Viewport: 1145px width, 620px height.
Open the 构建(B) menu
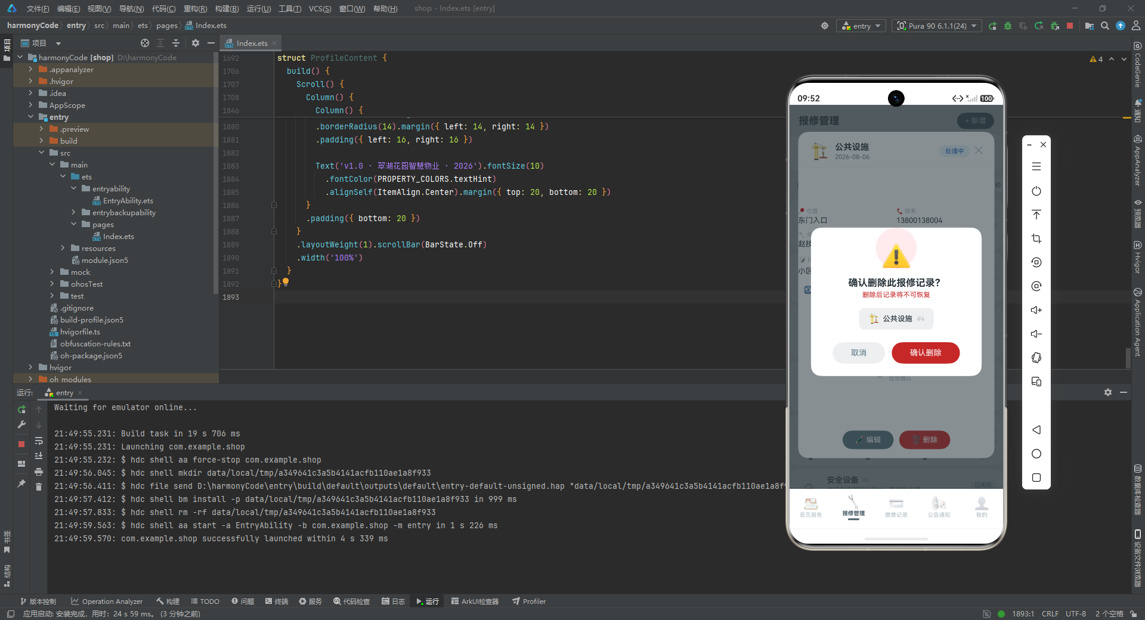[x=227, y=8]
